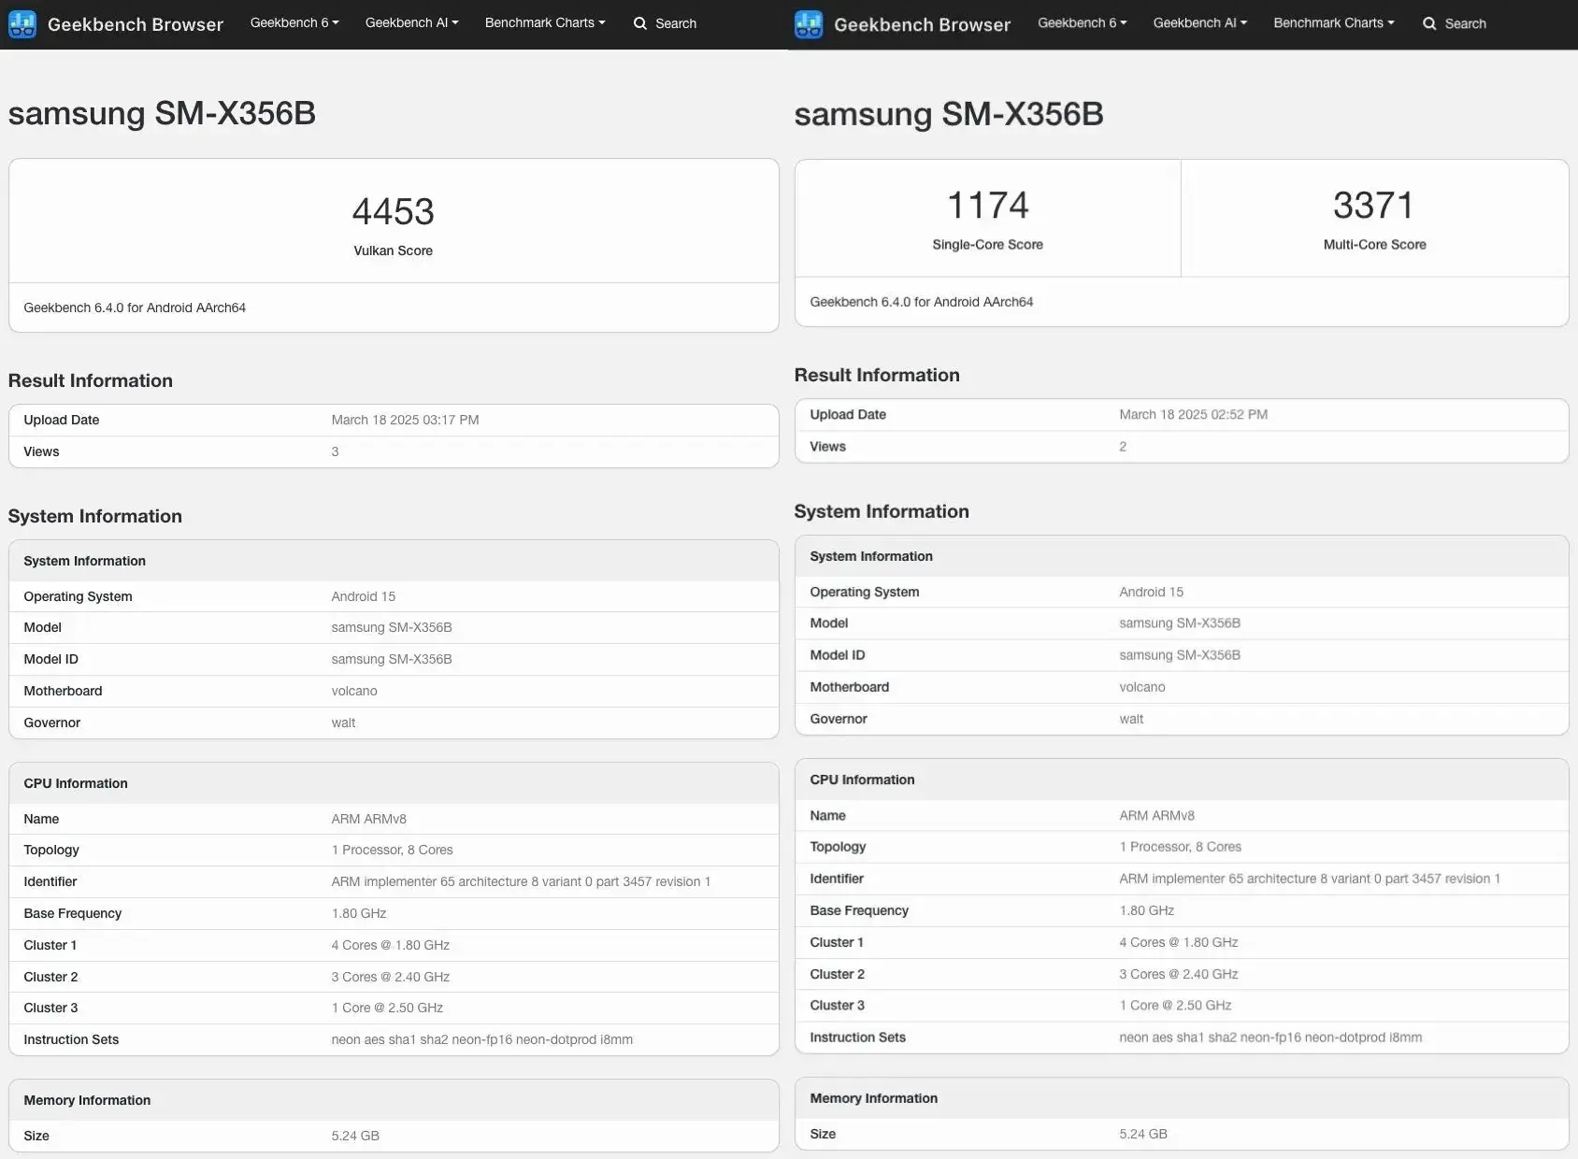Click the Single-Core Score label

(987, 245)
